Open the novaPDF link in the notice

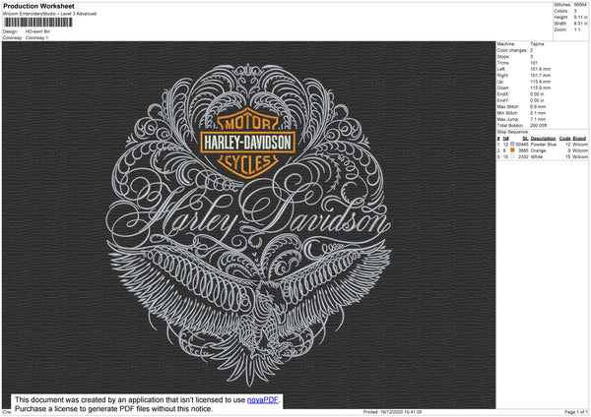coord(263,400)
